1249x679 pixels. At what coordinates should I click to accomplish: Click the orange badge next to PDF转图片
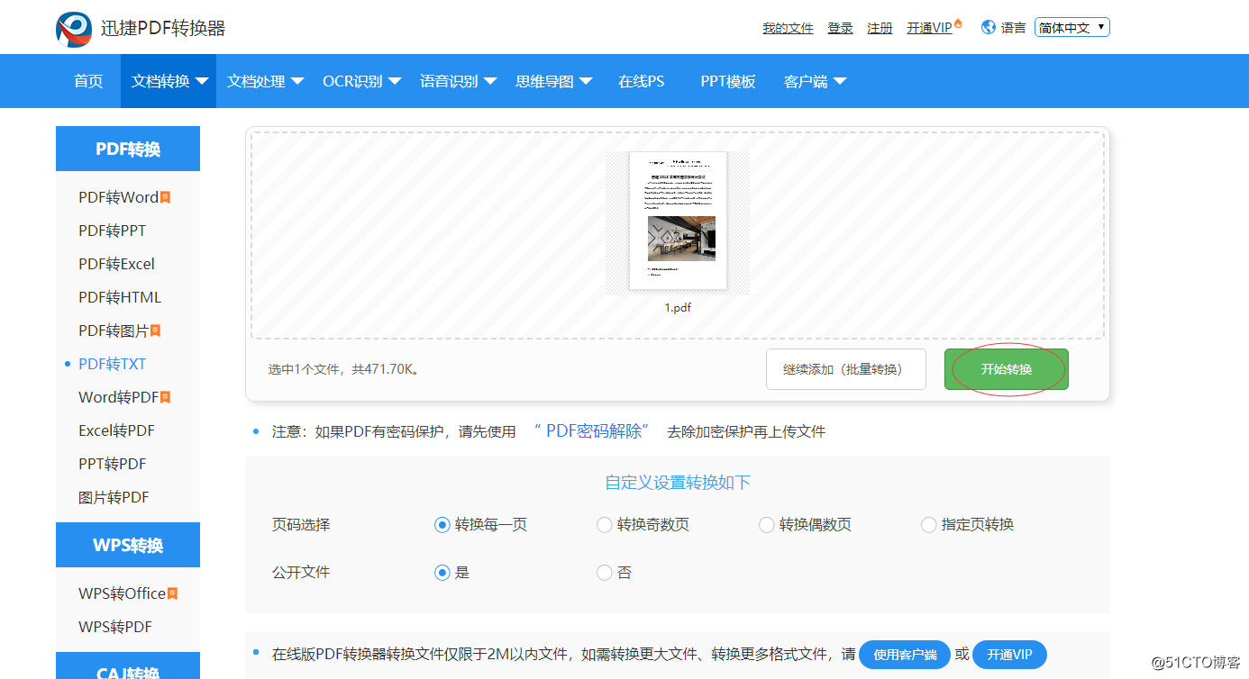pos(156,330)
